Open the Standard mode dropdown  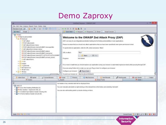pyautogui.click(x=19, y=29)
